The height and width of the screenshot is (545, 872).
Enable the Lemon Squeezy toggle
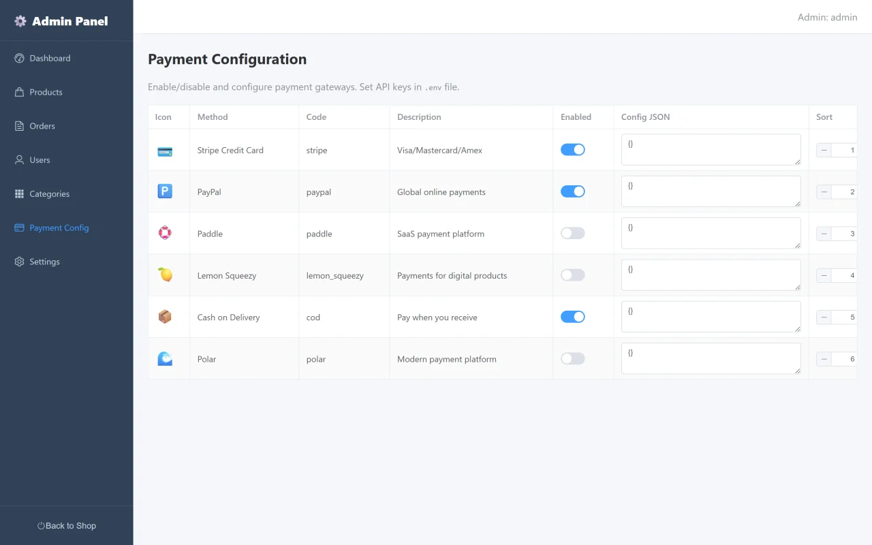coord(573,275)
